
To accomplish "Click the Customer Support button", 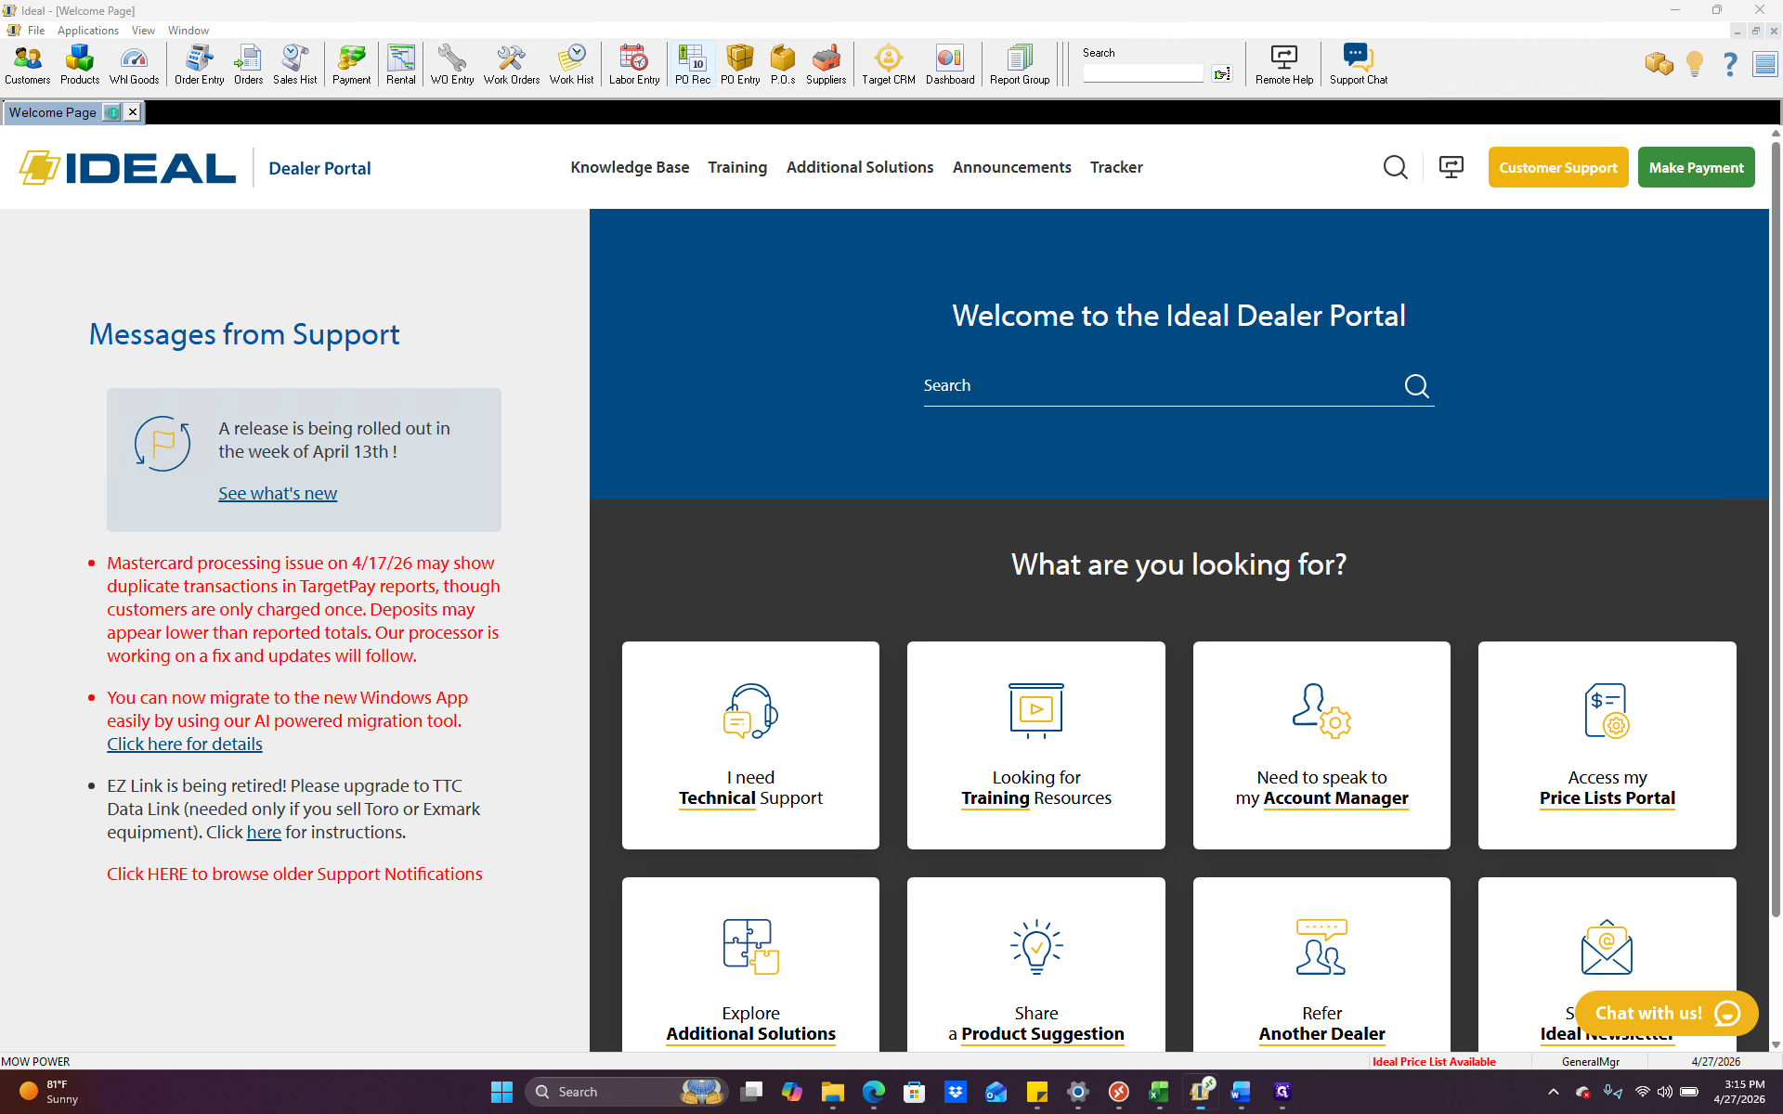I will (1557, 167).
